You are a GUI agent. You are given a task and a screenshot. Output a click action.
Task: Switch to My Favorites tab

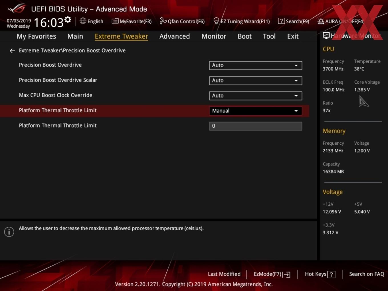(x=36, y=36)
